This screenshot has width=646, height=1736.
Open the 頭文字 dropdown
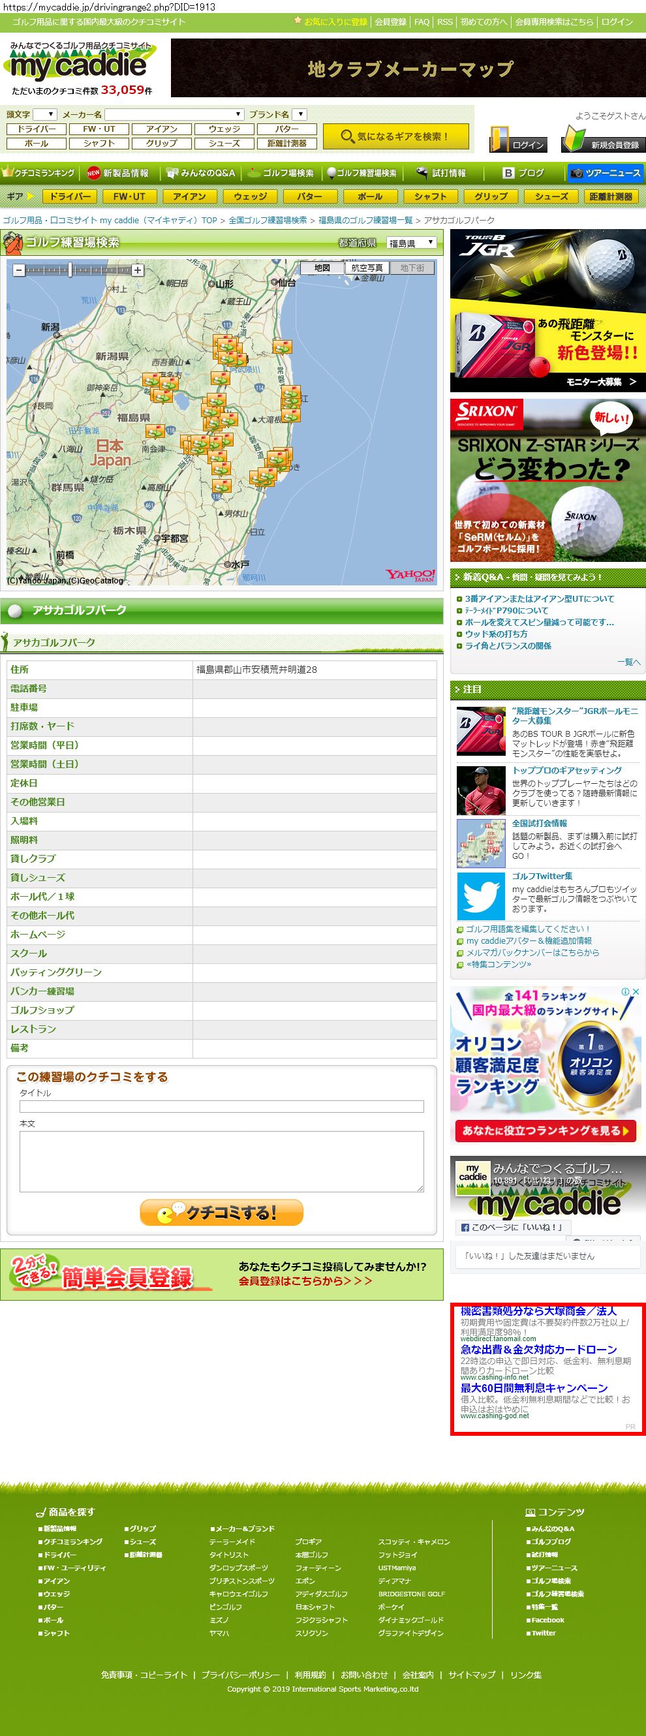click(x=45, y=114)
